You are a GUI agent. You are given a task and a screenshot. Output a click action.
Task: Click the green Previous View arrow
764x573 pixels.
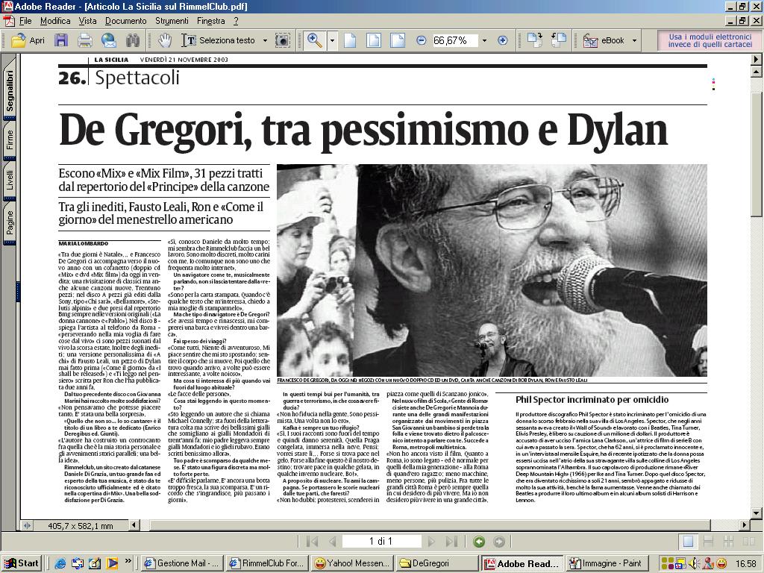tap(480, 542)
